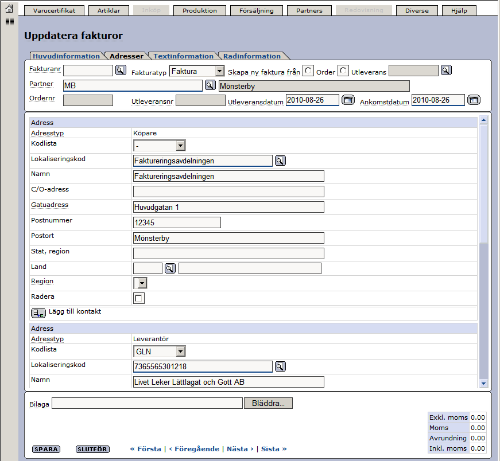Click the Exkl. moms total value
500x461 pixels.
click(478, 417)
